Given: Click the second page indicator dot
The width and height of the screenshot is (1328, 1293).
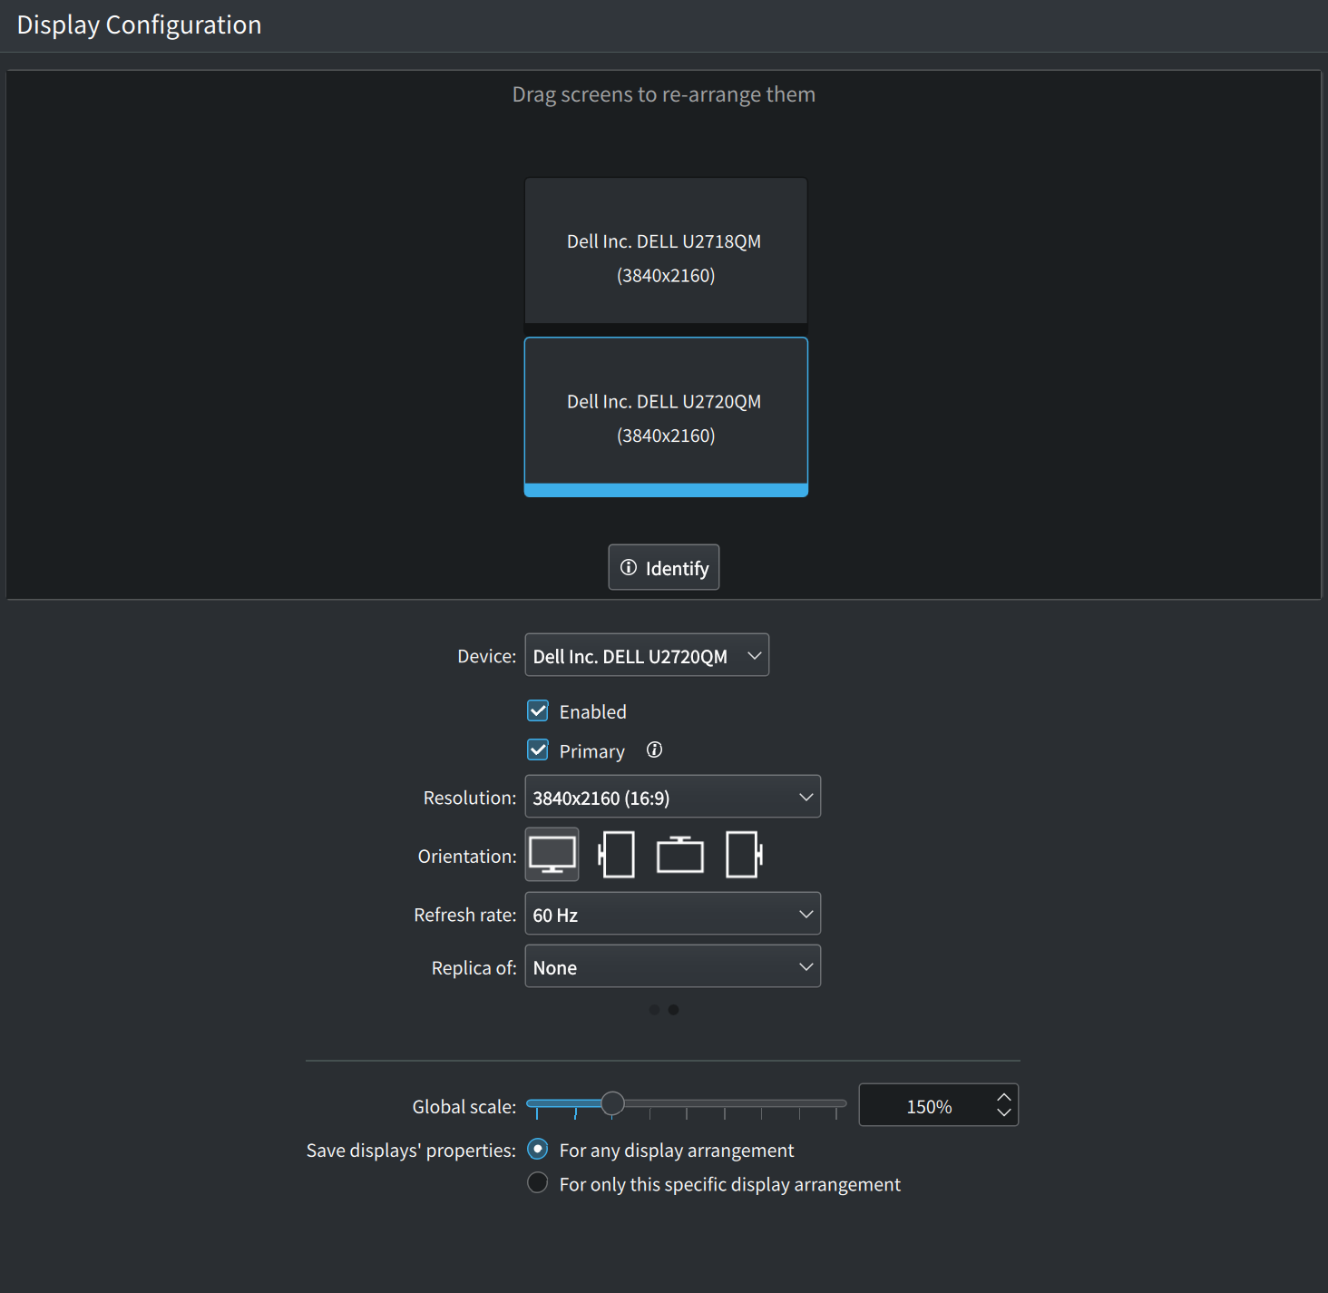Looking at the screenshot, I should 674,1010.
